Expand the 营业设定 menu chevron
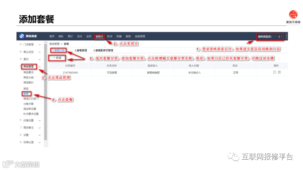This screenshot has width=303, height=170. pos(40,52)
